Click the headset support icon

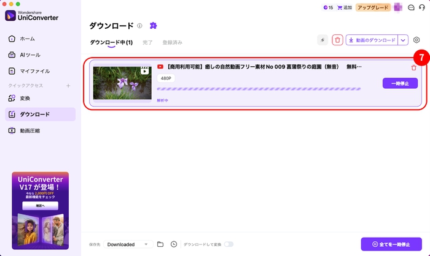[x=422, y=7]
